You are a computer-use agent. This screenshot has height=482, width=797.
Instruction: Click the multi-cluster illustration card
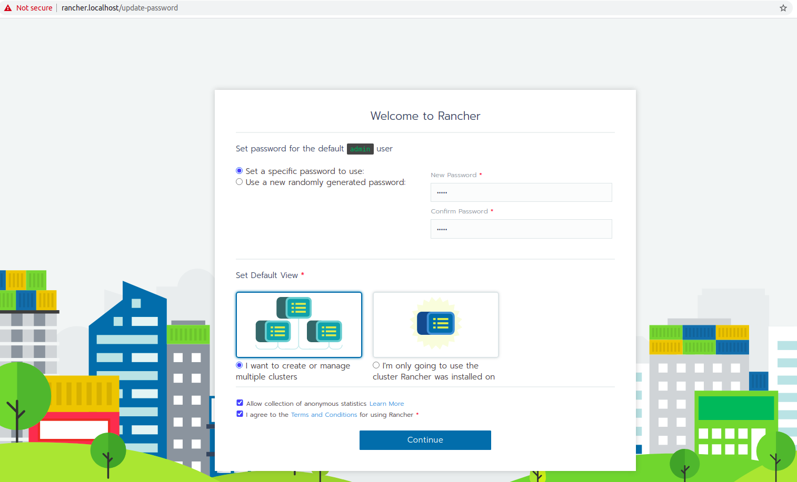298,325
